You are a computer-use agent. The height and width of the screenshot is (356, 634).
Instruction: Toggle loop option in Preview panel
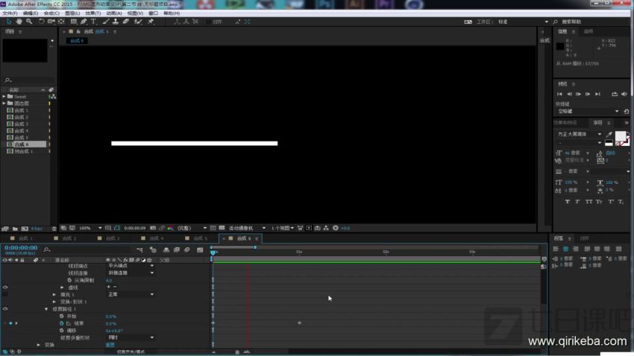pyautogui.click(x=615, y=94)
